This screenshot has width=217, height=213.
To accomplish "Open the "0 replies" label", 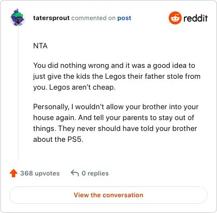I will click(x=95, y=173).
